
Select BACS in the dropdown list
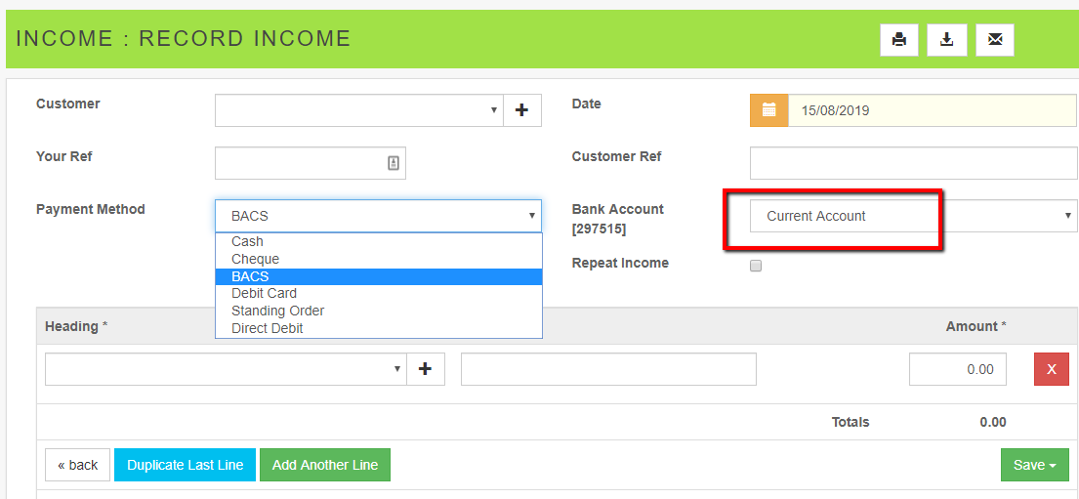tap(379, 276)
